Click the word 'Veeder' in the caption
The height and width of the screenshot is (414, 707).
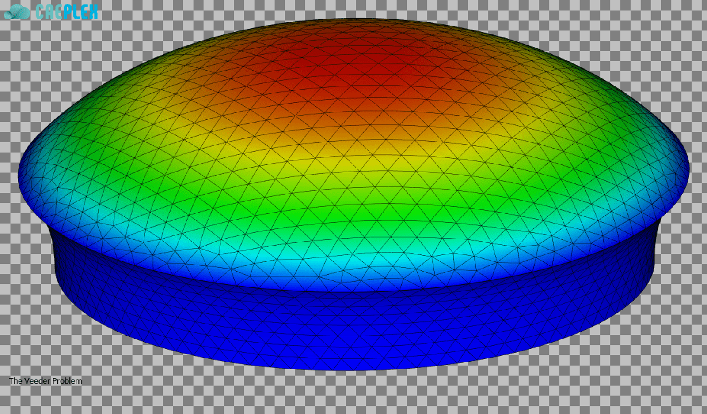(38, 380)
